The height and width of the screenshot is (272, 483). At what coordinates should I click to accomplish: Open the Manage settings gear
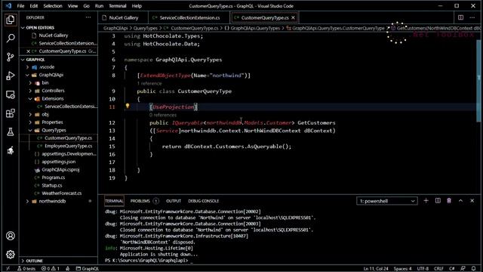pos(10,255)
